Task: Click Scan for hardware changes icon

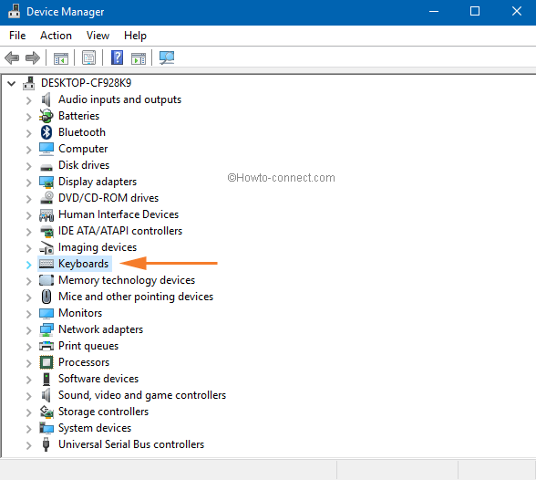Action: pos(167,57)
